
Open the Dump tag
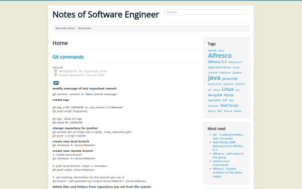[236, 68]
